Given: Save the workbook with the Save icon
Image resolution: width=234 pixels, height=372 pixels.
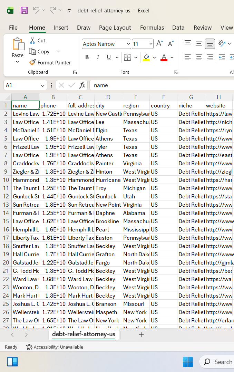Looking at the screenshot, I should click(24, 10).
